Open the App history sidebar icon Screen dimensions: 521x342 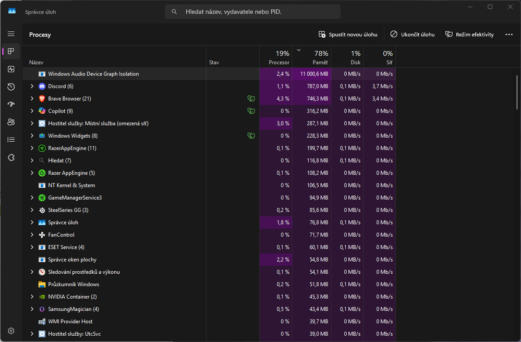click(x=11, y=87)
